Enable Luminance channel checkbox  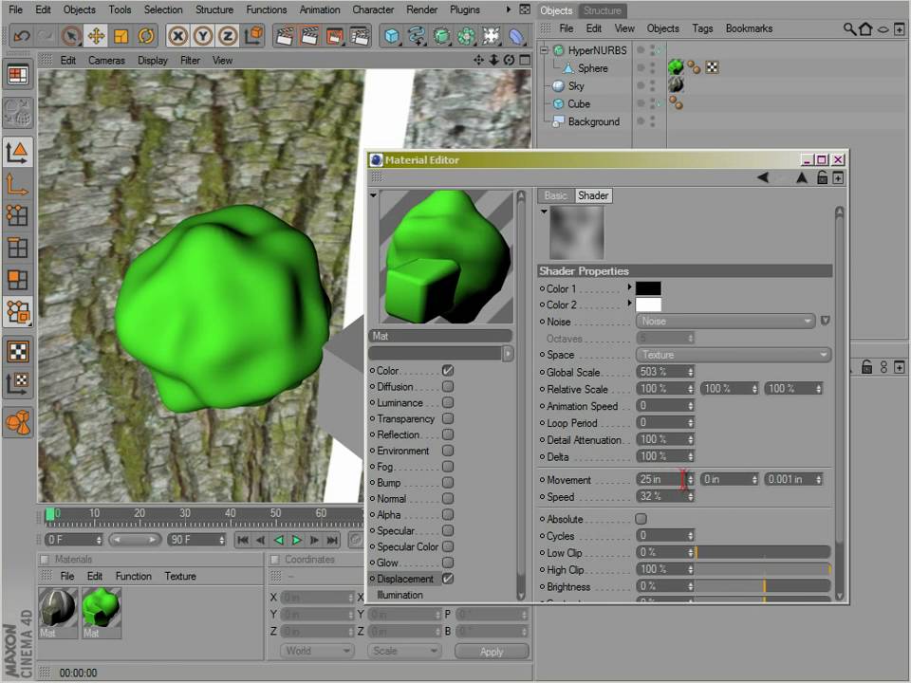tap(447, 402)
